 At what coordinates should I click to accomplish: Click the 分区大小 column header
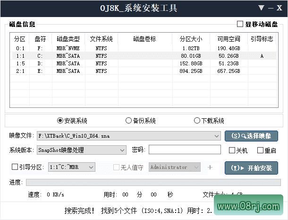(x=191, y=39)
